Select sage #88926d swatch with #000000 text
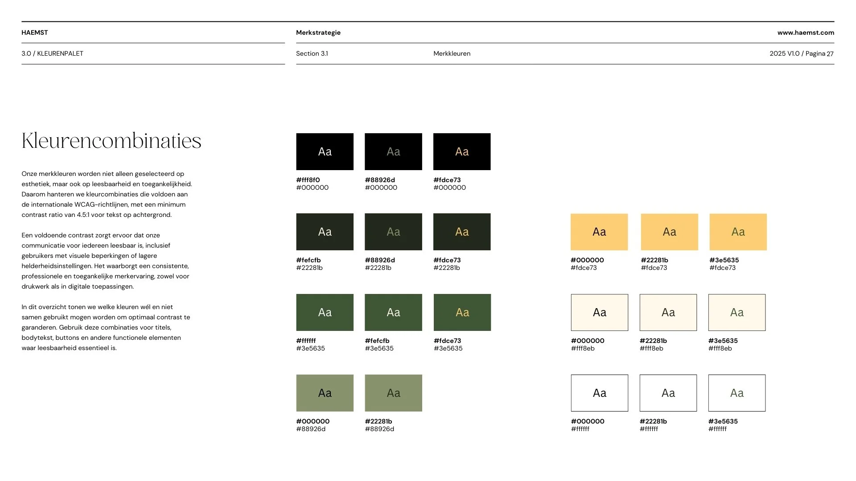The height and width of the screenshot is (481, 856). (325, 393)
